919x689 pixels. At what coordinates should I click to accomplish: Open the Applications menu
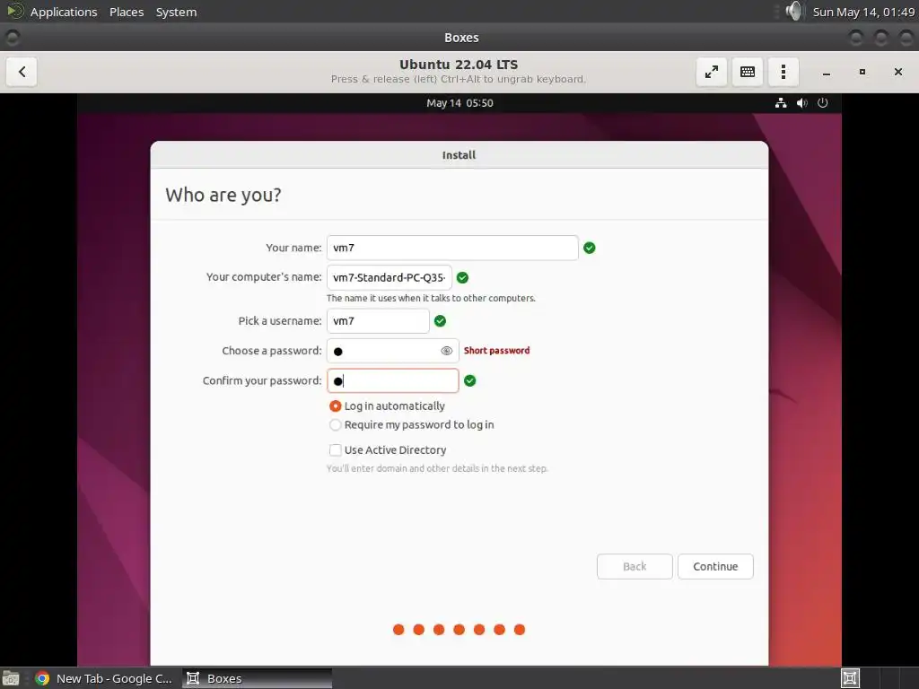(x=64, y=12)
